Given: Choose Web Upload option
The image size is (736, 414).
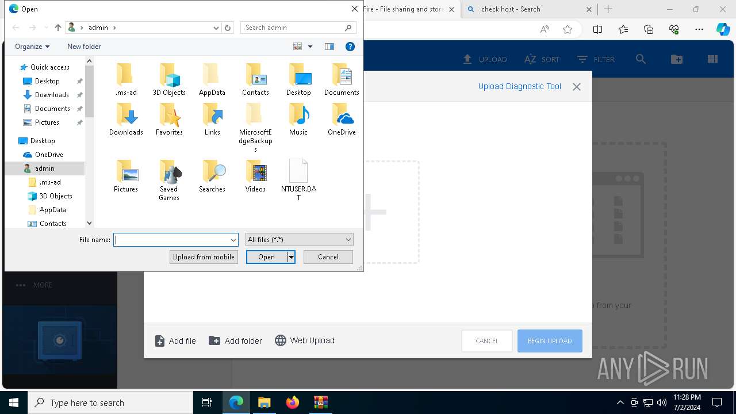Looking at the screenshot, I should coord(305,340).
